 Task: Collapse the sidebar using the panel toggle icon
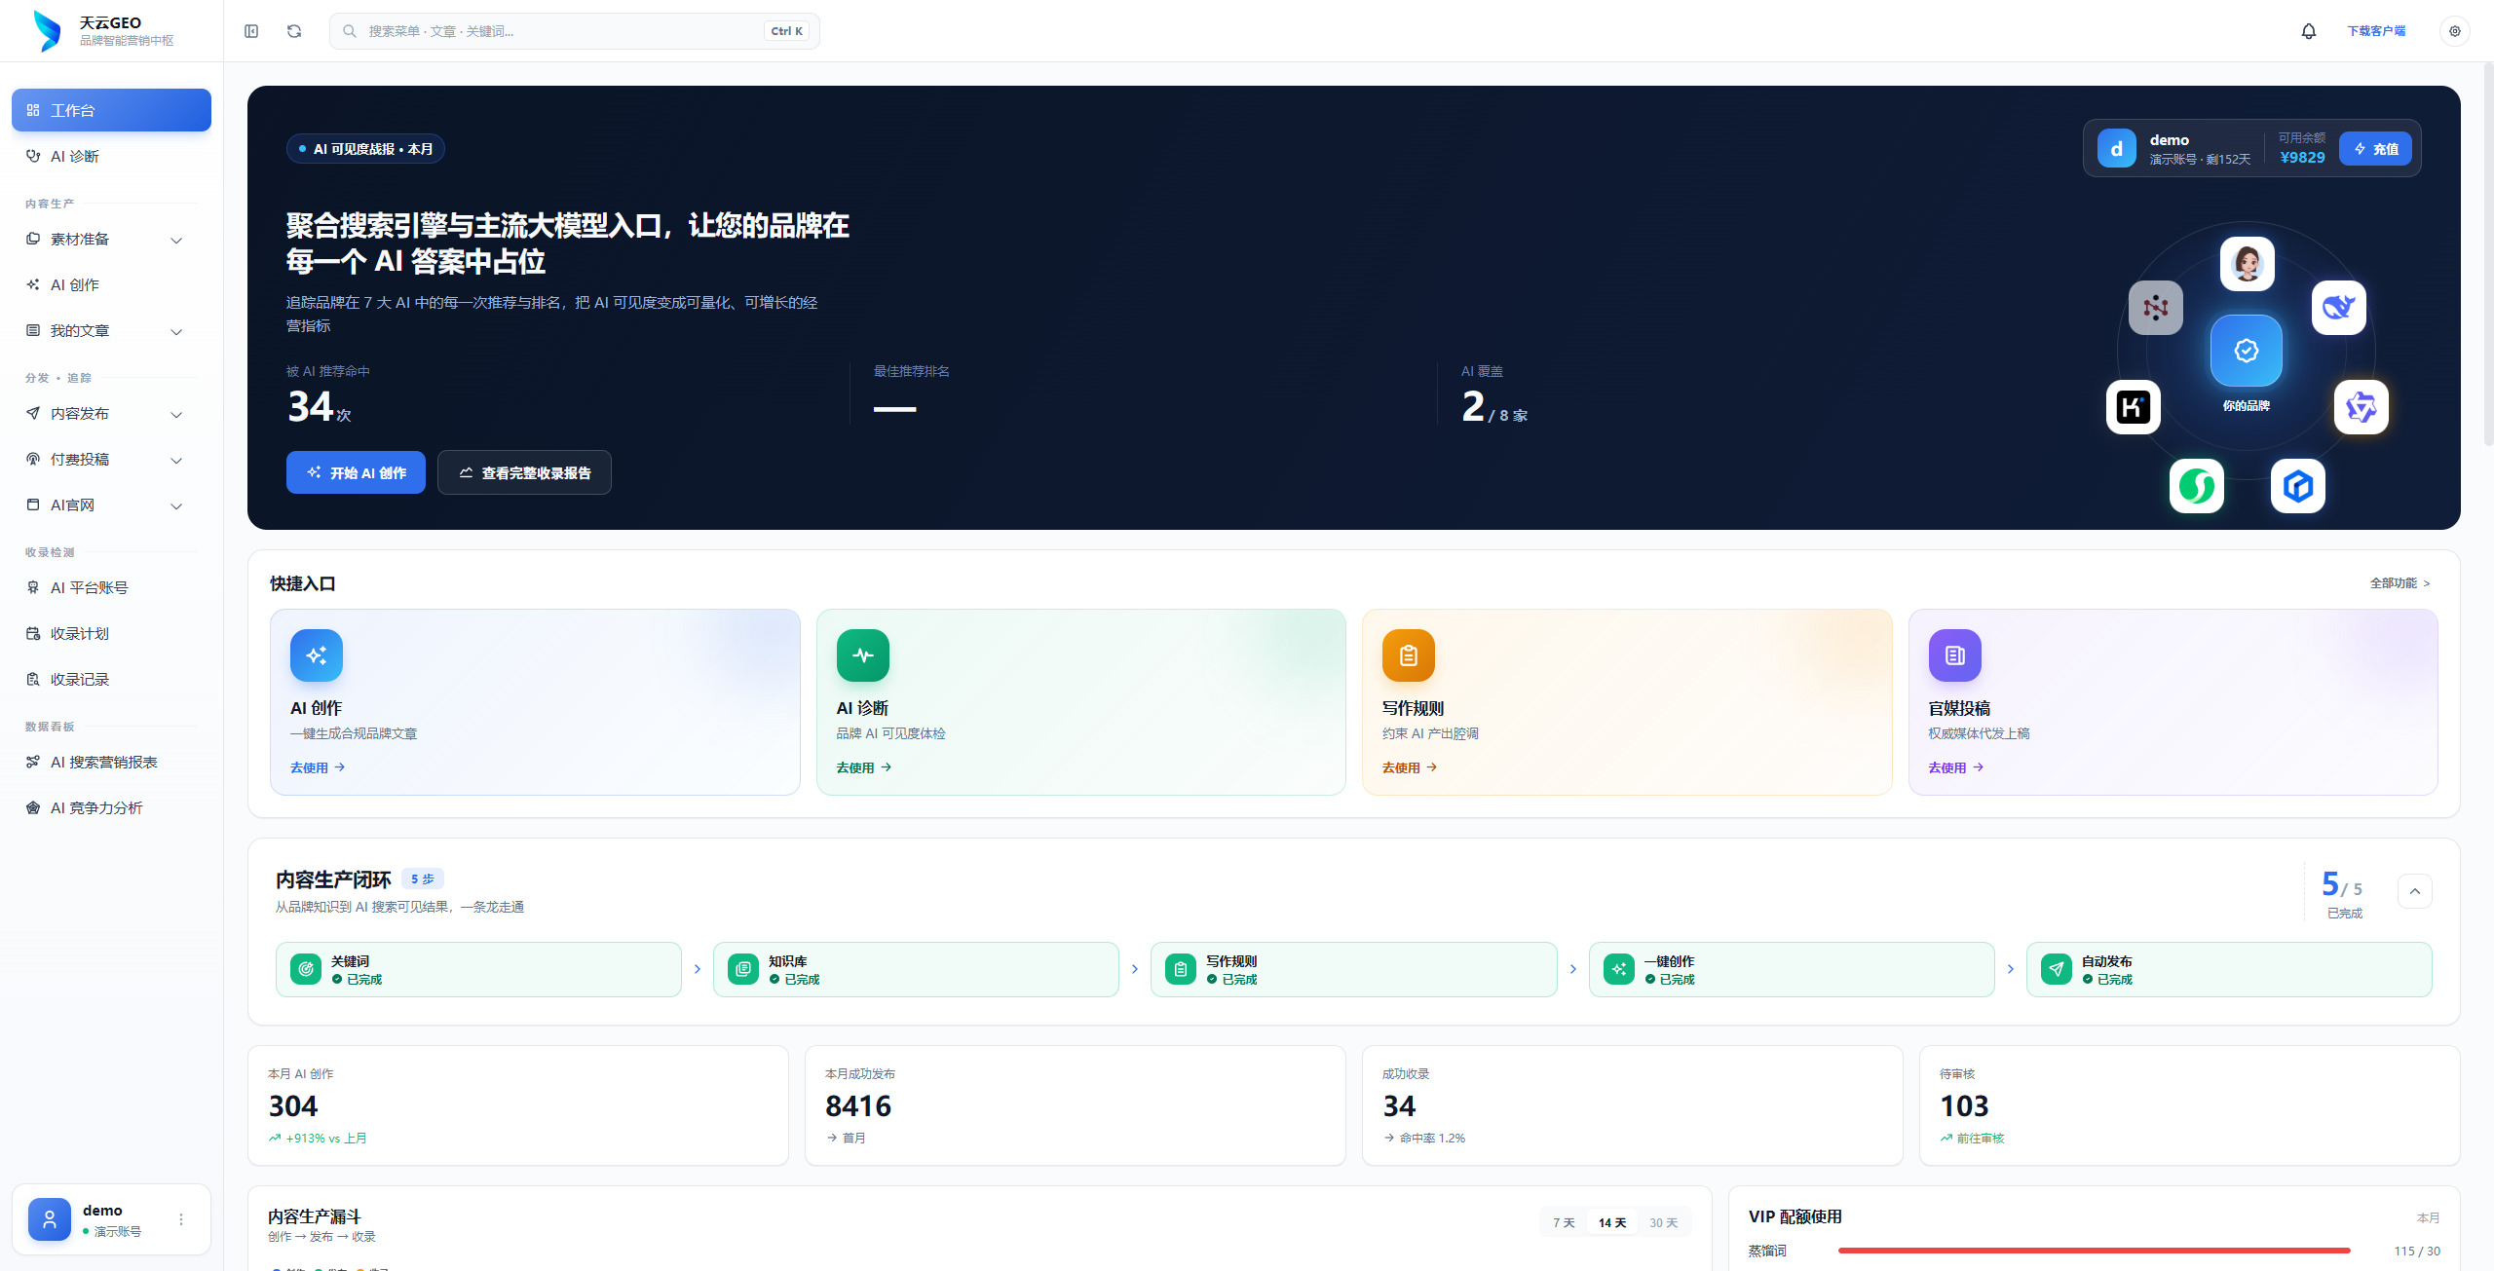point(251,31)
